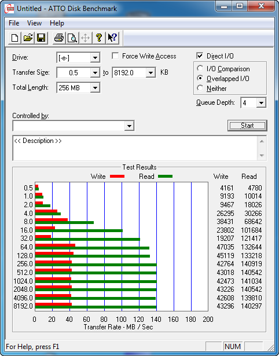The width and height of the screenshot is (279, 356).
Task: Click the window resize grip at corner
Action: [270, 347]
